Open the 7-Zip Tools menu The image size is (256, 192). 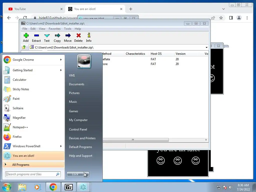(67, 29)
